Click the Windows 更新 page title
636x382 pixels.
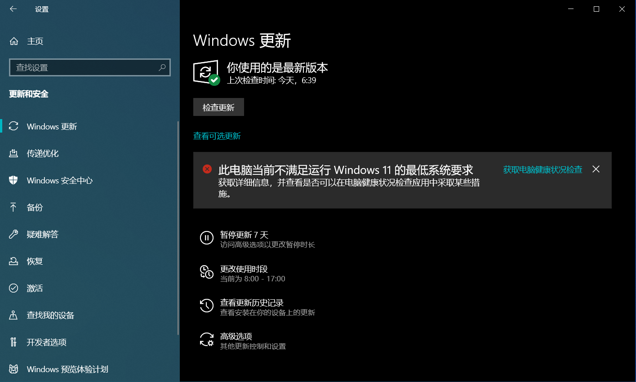[242, 40]
